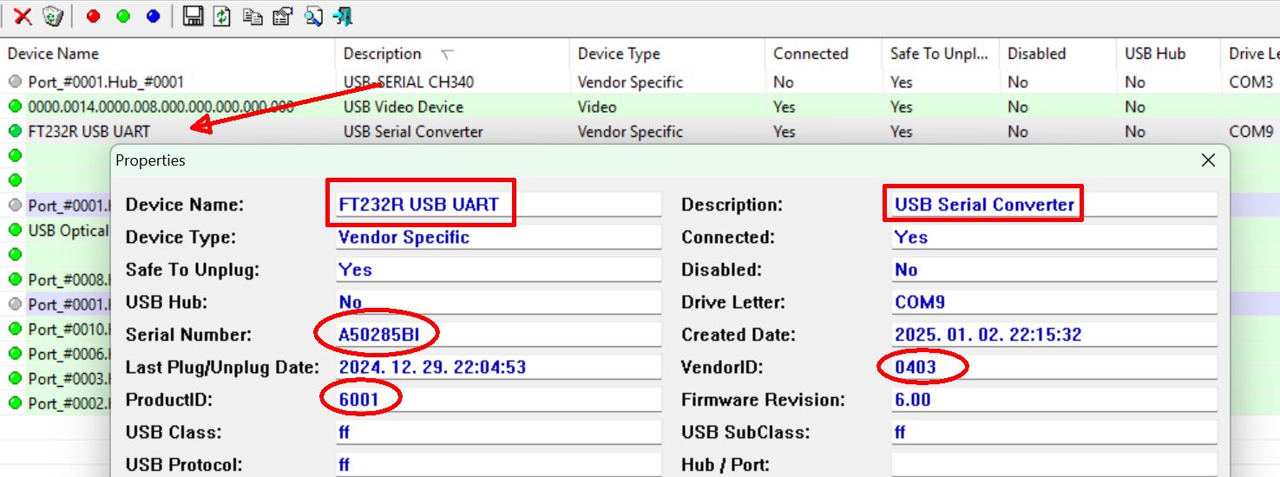Screen dimensions: 1280x477
Task: Click the recycle bin toolbar icon
Action: (x=53, y=16)
